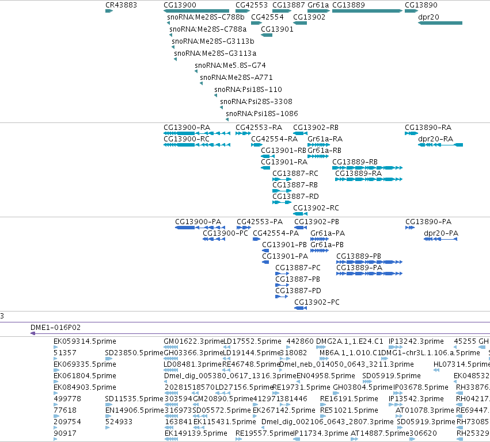Click the CR43883 gene label
Image resolution: width=490 pixels, height=442 pixels.
(x=121, y=5)
